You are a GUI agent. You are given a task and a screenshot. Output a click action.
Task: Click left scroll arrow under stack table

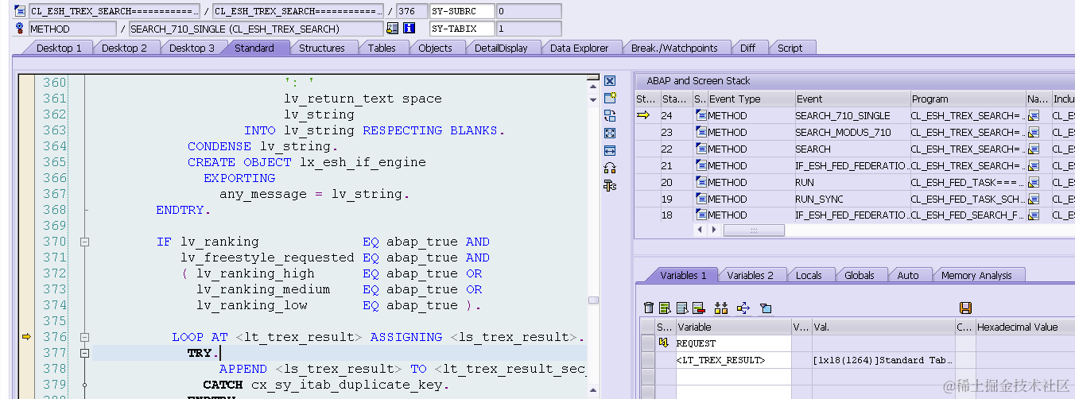[700, 230]
